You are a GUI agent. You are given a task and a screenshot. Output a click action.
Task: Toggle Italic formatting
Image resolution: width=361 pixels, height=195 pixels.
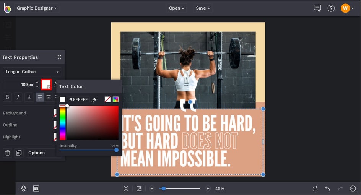(x=18, y=97)
